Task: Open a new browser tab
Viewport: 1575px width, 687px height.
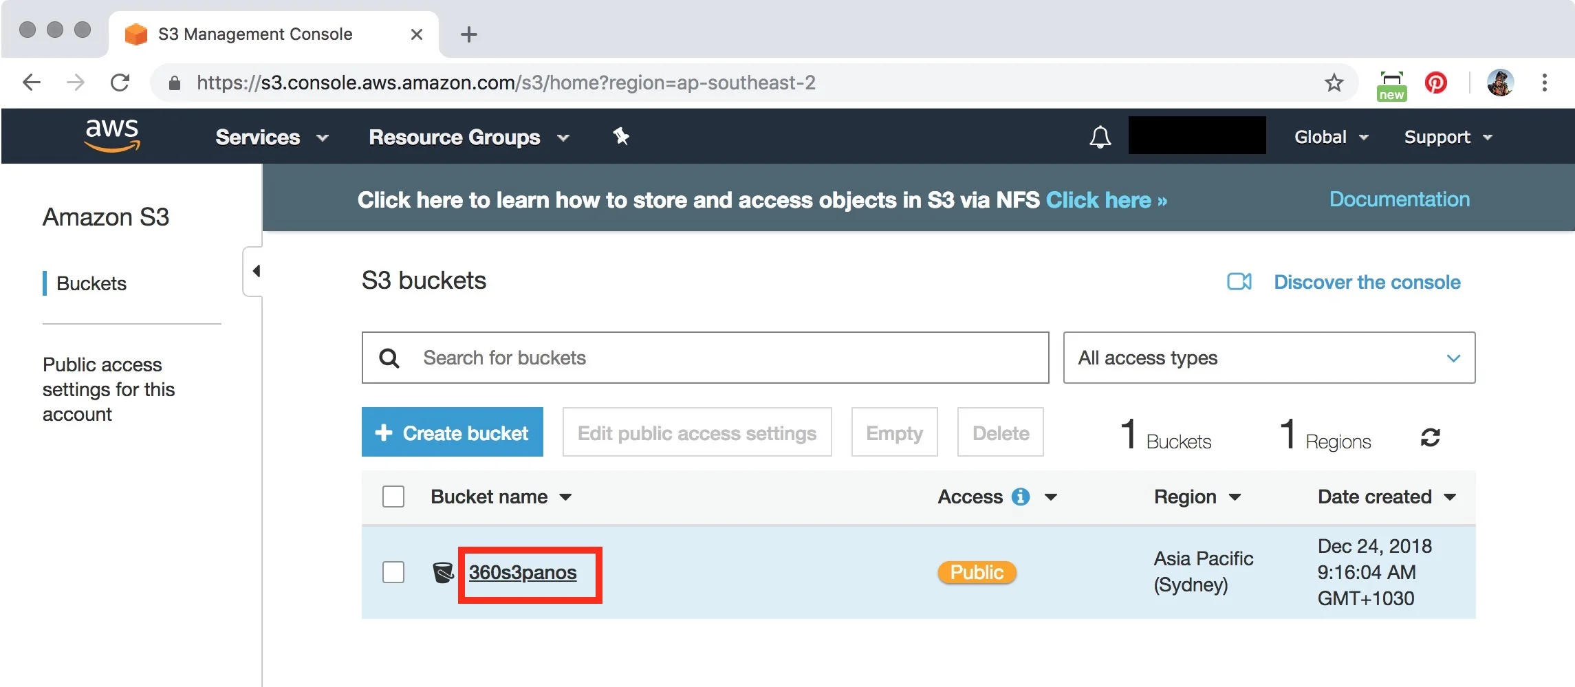Action: point(469,34)
